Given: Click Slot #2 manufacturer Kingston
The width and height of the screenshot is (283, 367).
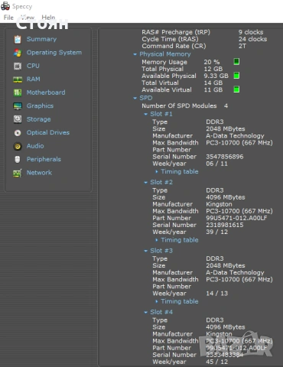Looking at the screenshot, I should [x=219, y=204].
